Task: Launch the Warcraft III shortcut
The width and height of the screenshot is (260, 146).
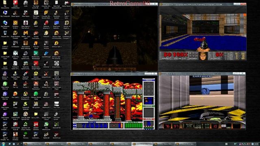Action: 56,125
